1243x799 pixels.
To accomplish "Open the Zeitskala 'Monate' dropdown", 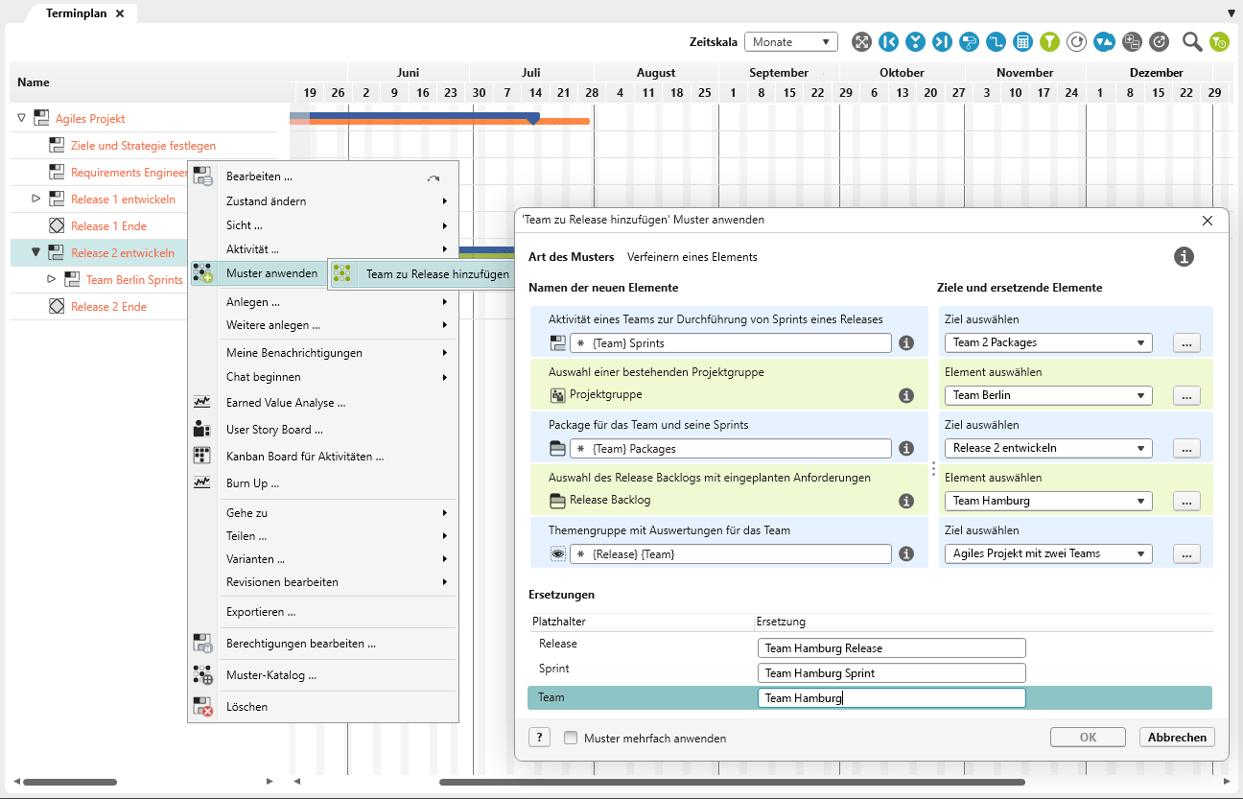I will (x=790, y=42).
